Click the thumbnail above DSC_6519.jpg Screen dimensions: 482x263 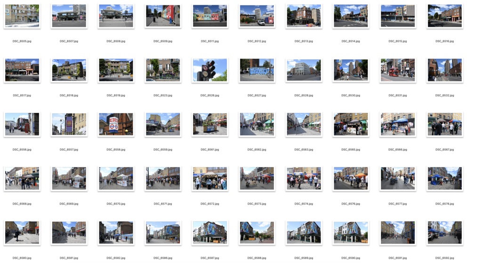[x=116, y=70]
